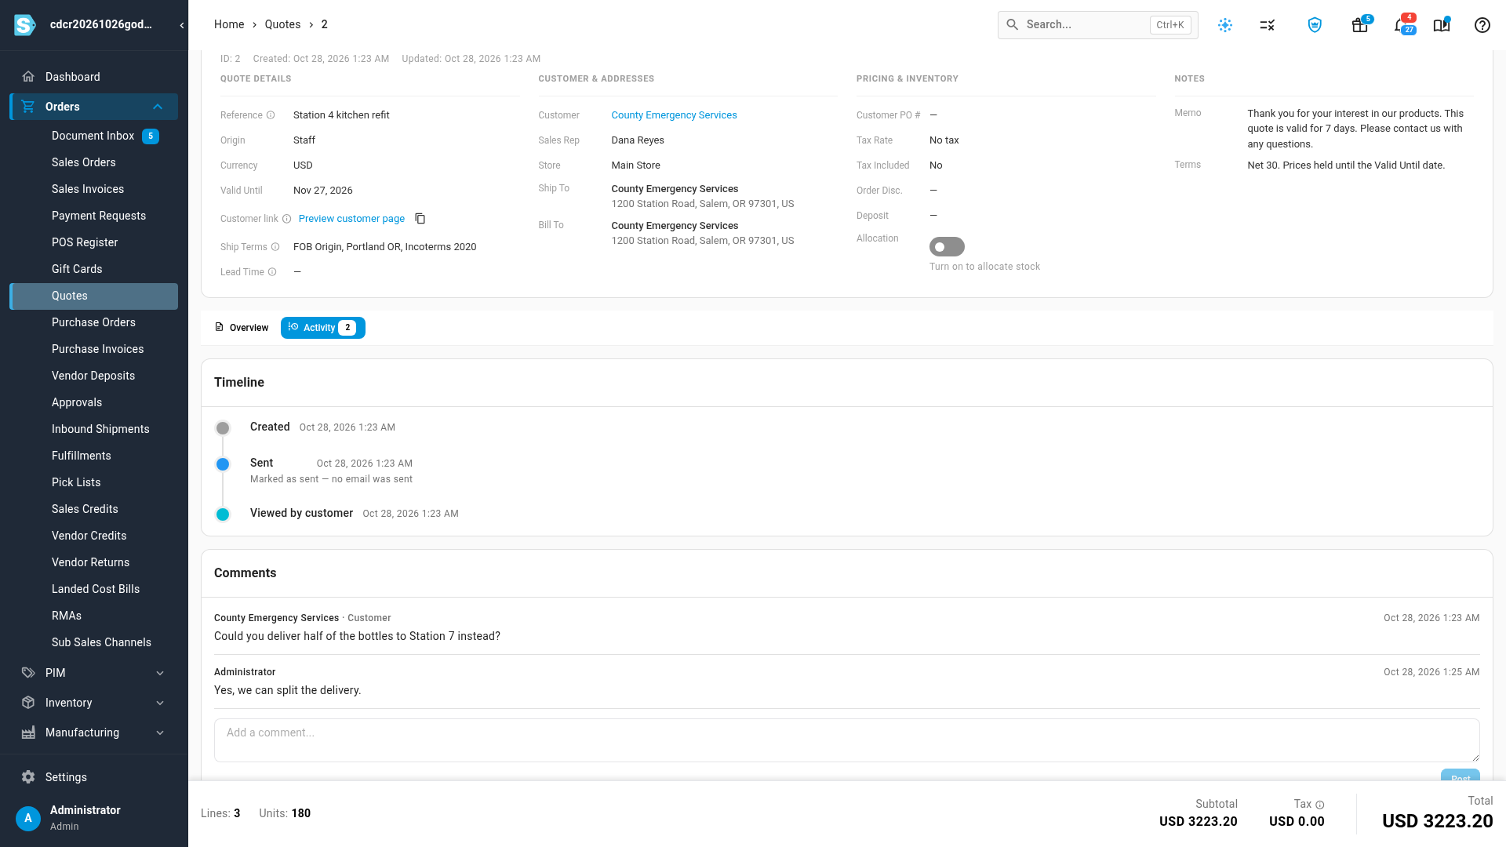This screenshot has height=847, width=1506.
Task: Click the info icon beside Lead Time
Action: pos(272,272)
